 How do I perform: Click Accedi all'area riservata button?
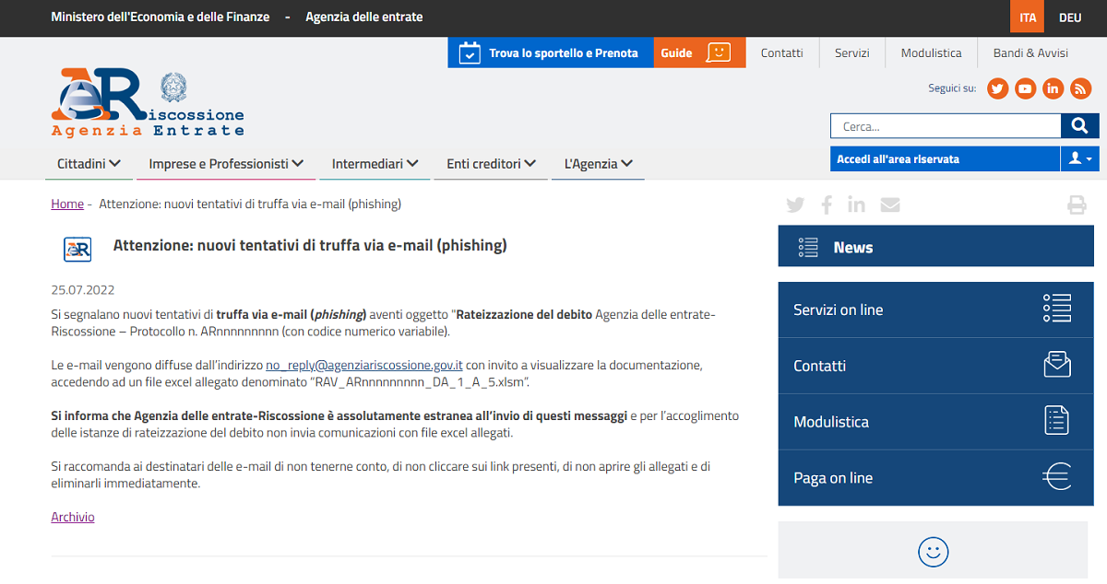pyautogui.click(x=946, y=158)
